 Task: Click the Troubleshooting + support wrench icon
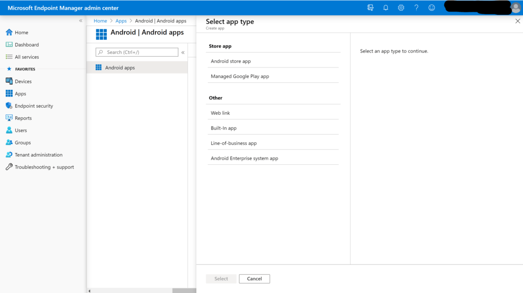point(9,167)
